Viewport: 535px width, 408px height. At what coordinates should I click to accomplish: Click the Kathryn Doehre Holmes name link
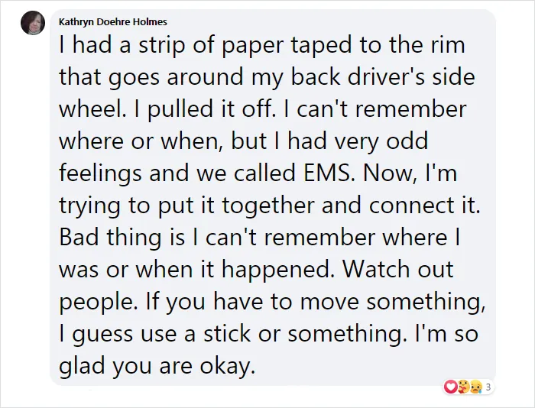pyautogui.click(x=113, y=22)
